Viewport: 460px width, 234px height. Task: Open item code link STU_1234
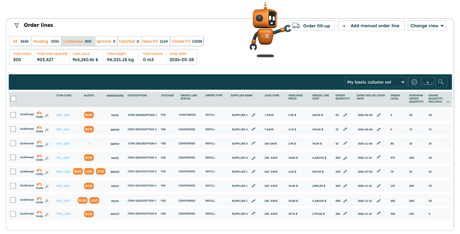(x=63, y=201)
